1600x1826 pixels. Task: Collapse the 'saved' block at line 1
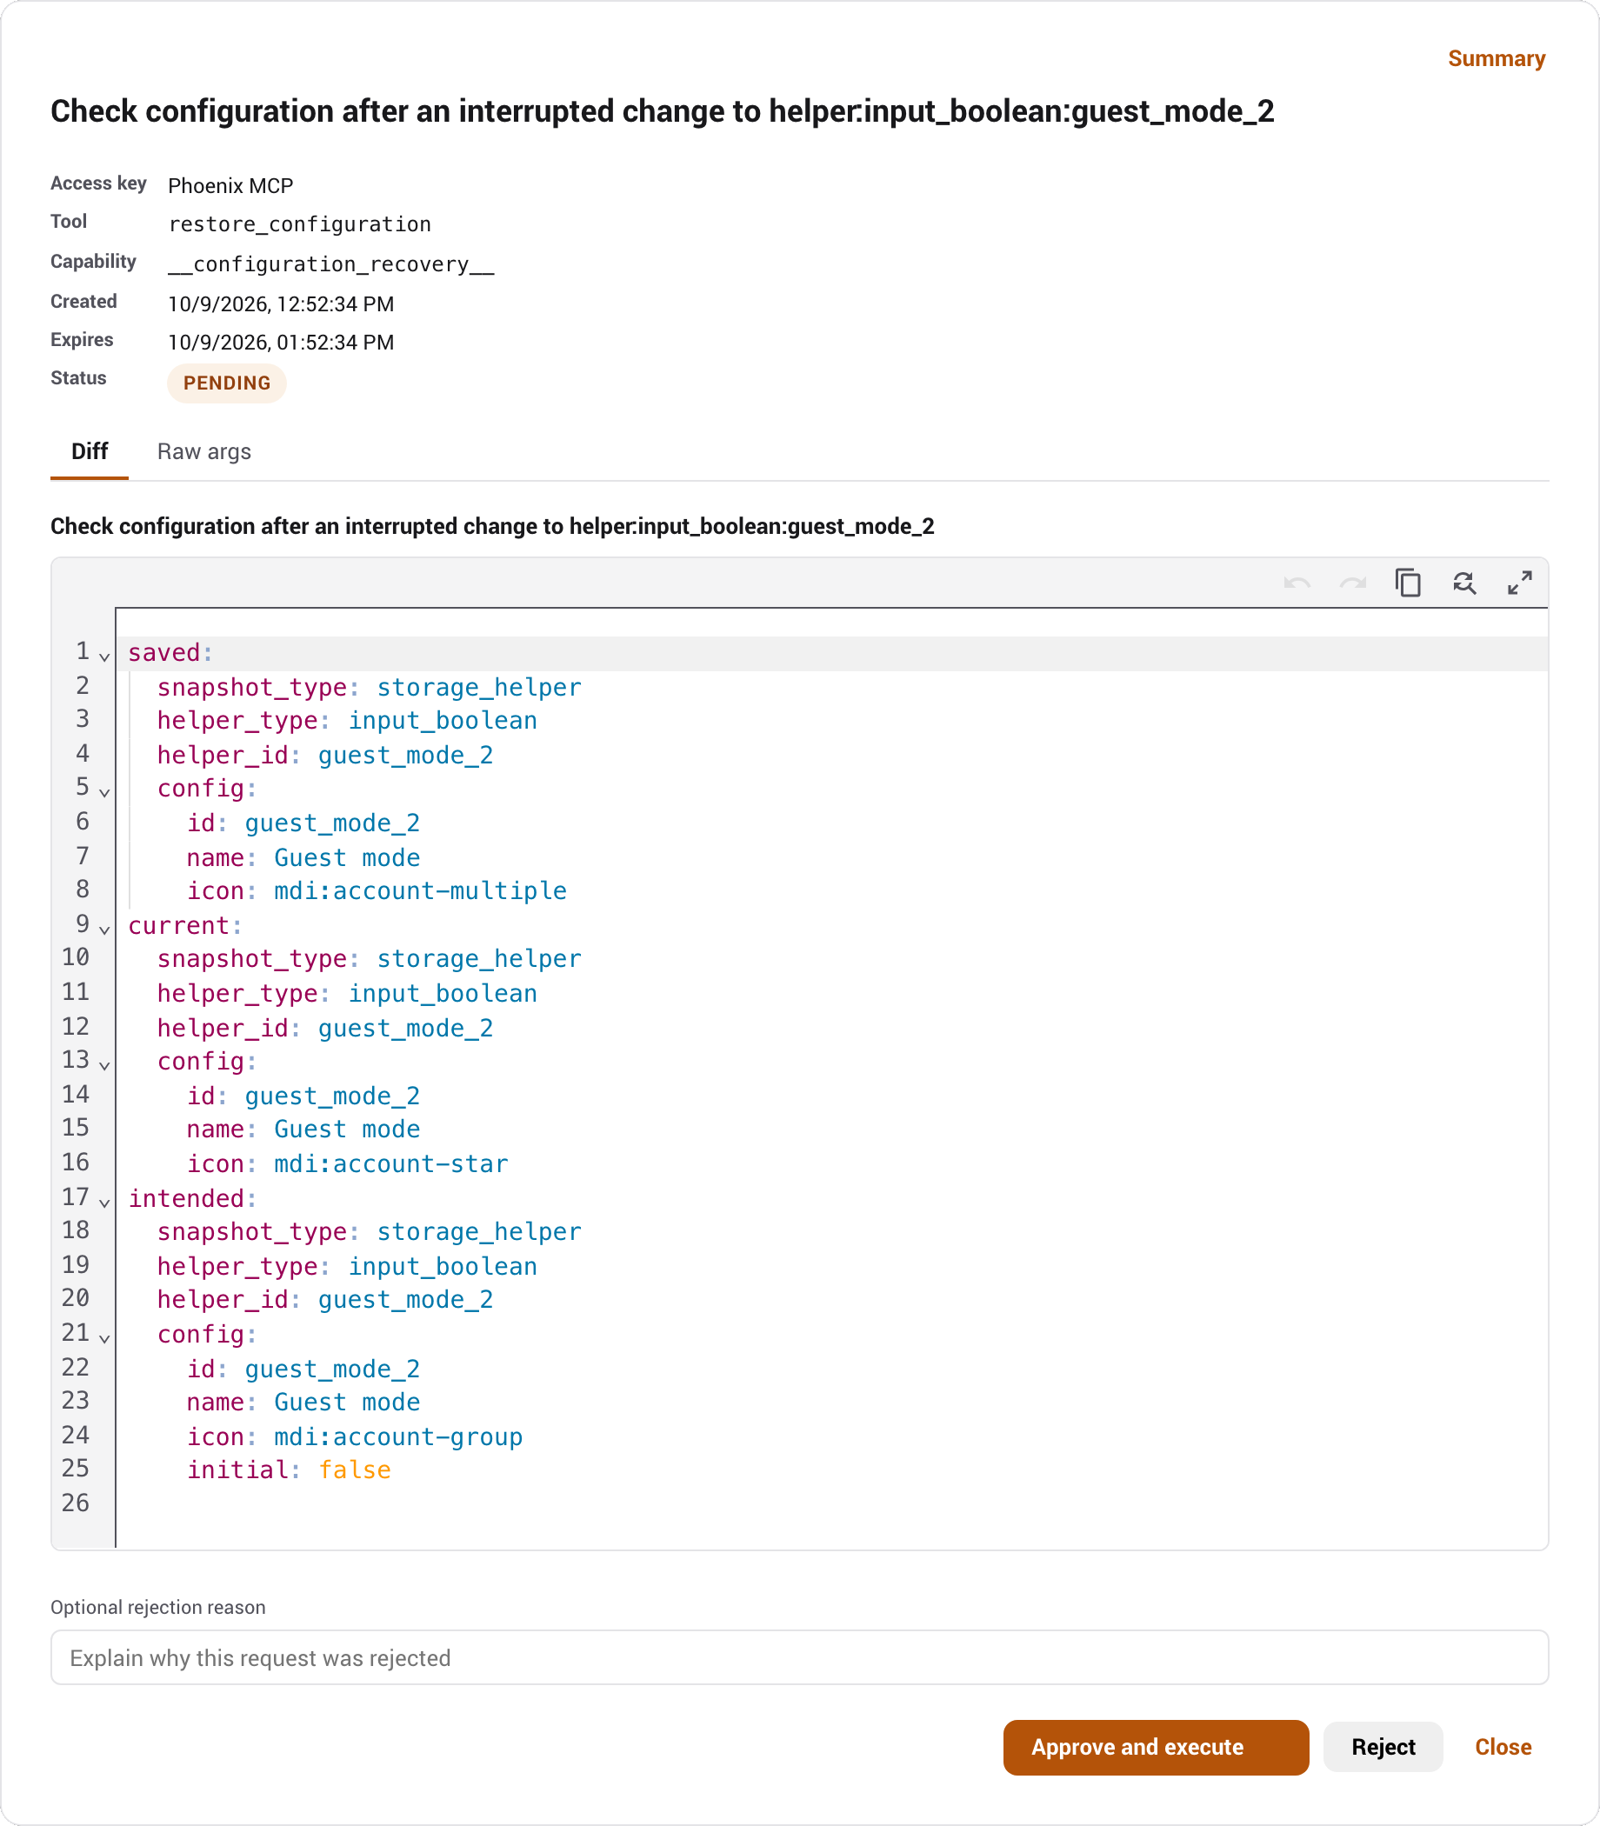click(x=104, y=657)
